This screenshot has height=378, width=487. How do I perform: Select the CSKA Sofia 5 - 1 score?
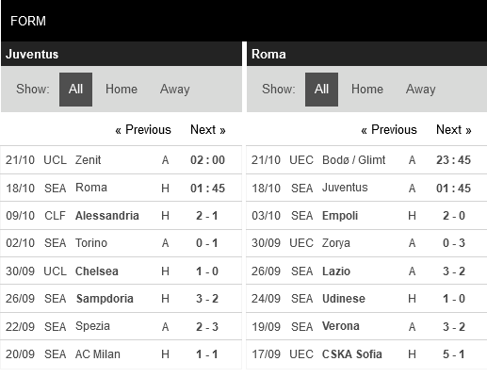tap(454, 354)
